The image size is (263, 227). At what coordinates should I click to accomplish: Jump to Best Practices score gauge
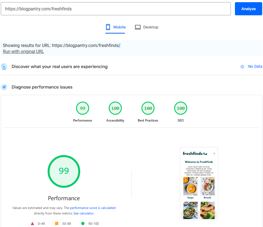pos(148,108)
